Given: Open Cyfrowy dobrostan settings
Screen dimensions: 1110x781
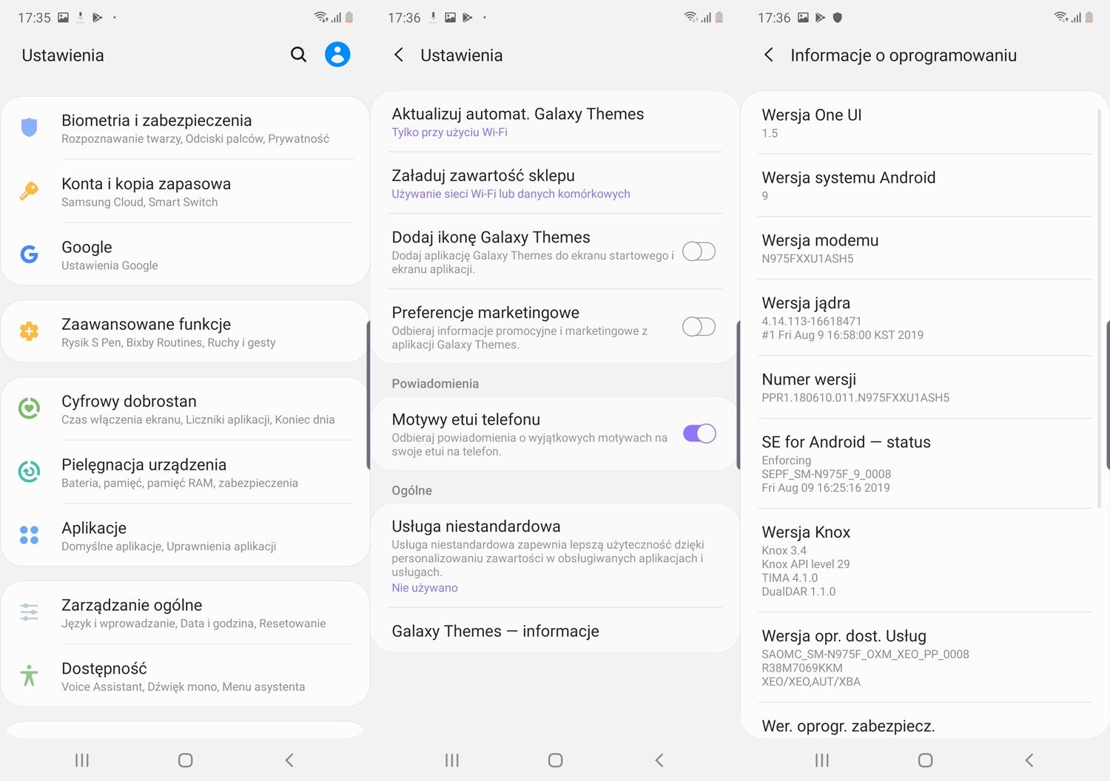Looking at the screenshot, I should [185, 408].
